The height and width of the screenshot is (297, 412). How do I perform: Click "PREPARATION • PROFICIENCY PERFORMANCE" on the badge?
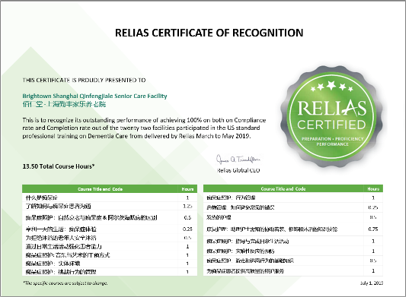[x=332, y=141]
